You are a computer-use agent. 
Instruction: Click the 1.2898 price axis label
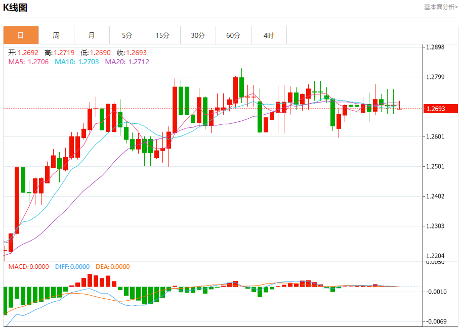coord(435,47)
